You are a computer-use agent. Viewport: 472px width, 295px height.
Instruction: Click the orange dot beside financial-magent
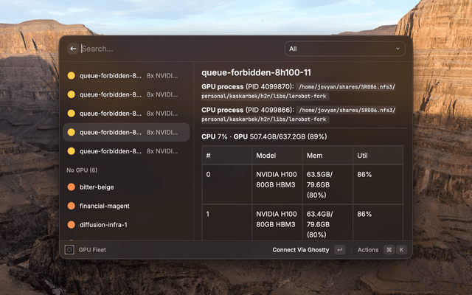(x=72, y=206)
